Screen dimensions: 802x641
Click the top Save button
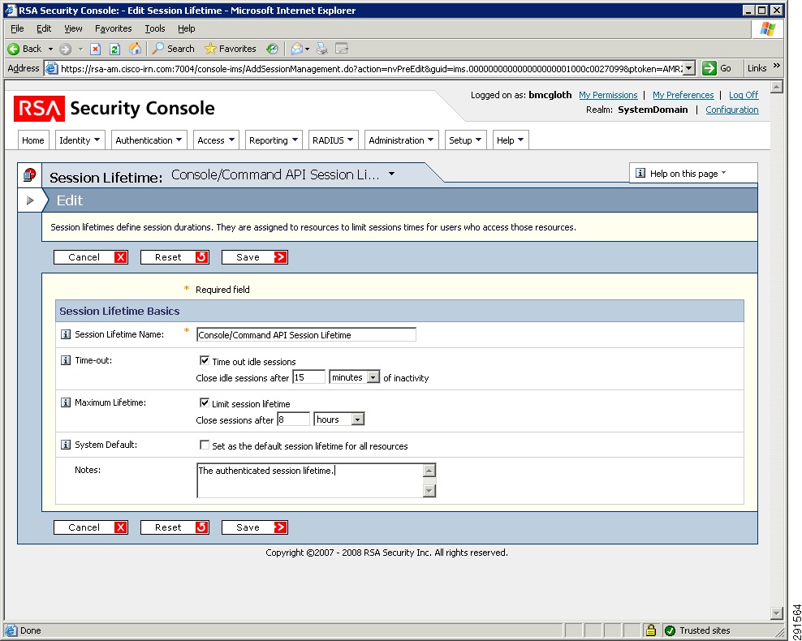[255, 257]
